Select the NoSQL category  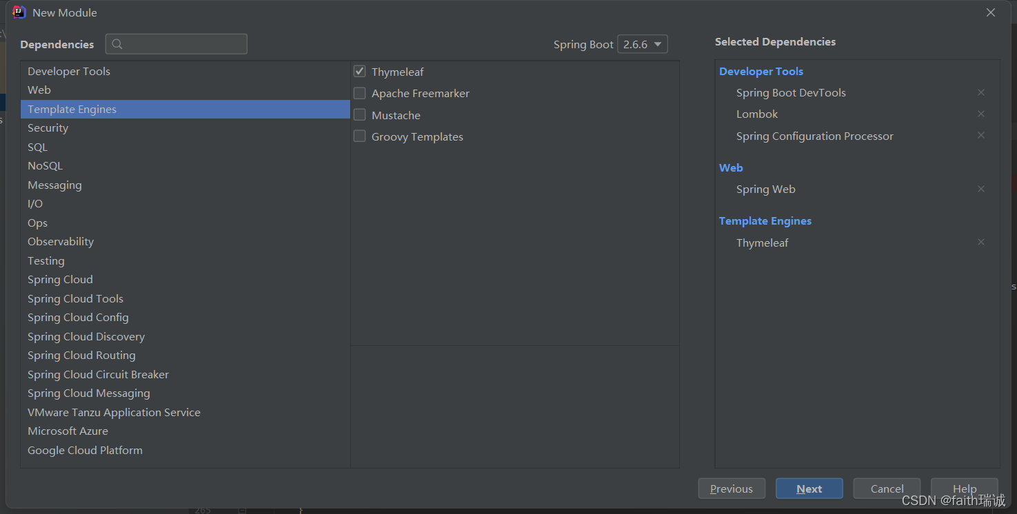[x=185, y=166]
